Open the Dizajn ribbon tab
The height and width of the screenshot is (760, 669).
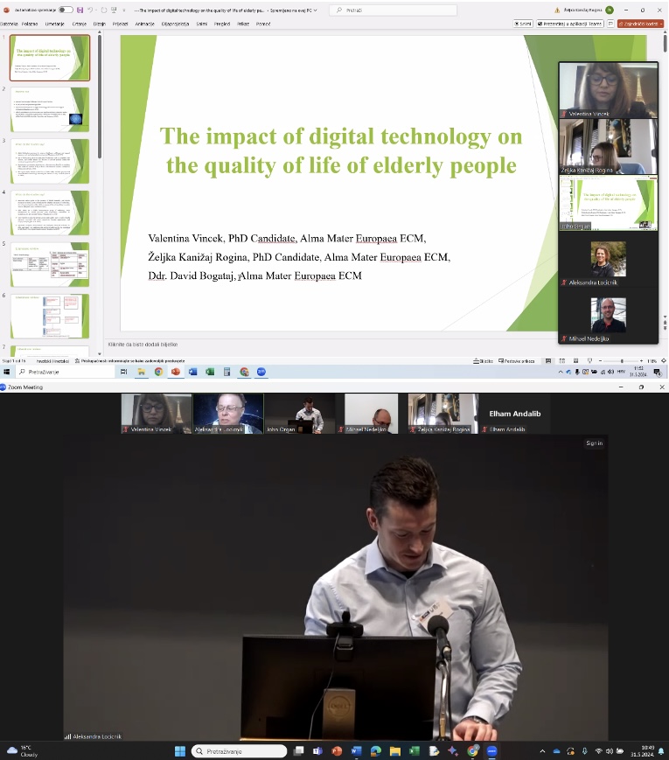pos(100,24)
